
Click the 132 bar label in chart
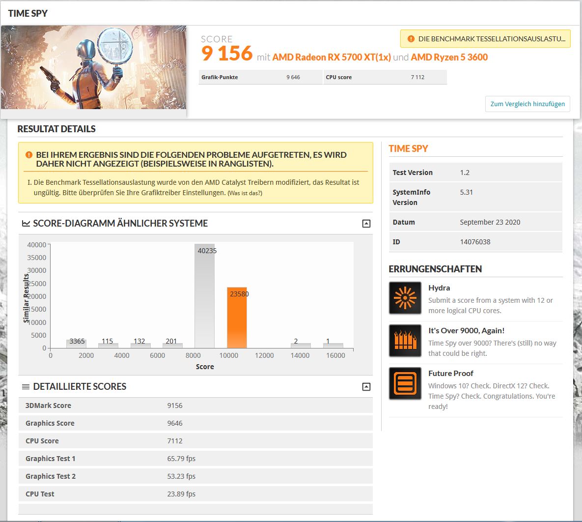pyautogui.click(x=139, y=341)
